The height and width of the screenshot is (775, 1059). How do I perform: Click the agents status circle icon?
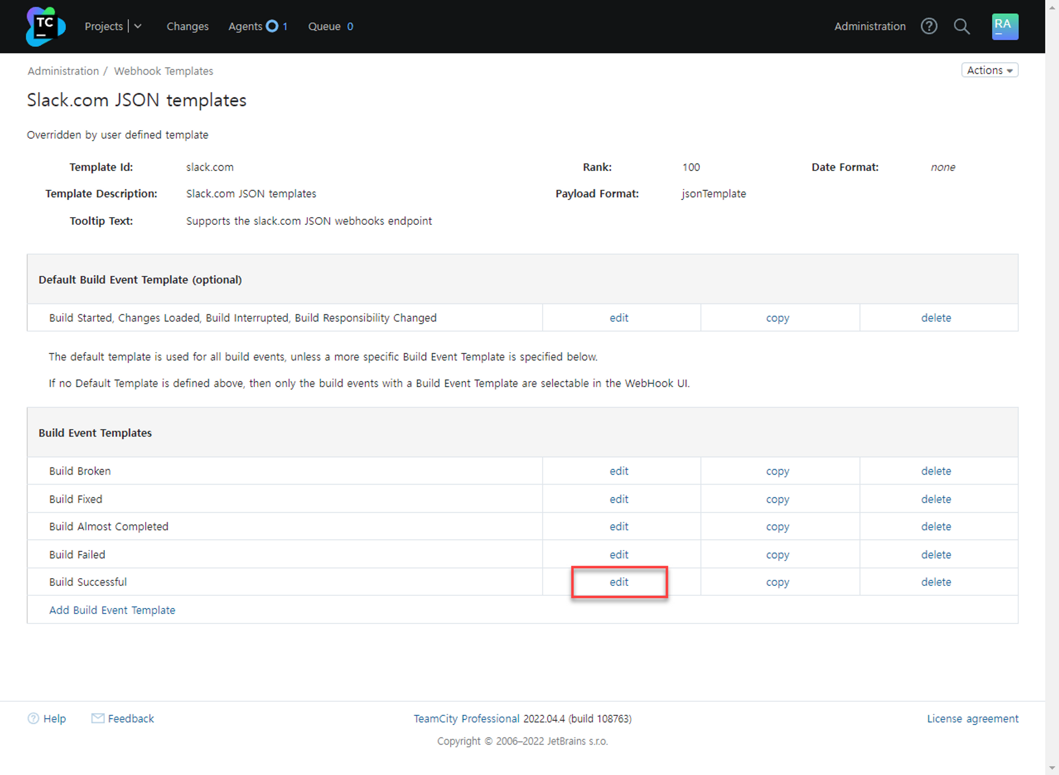point(272,26)
